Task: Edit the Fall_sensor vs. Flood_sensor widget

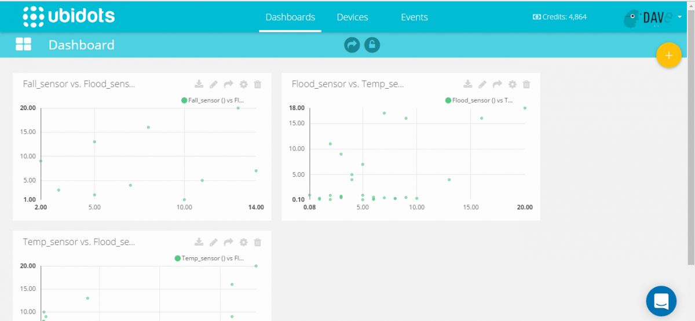Action: (214, 85)
